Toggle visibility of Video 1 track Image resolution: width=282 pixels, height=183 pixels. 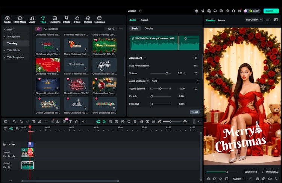click(x=14, y=156)
